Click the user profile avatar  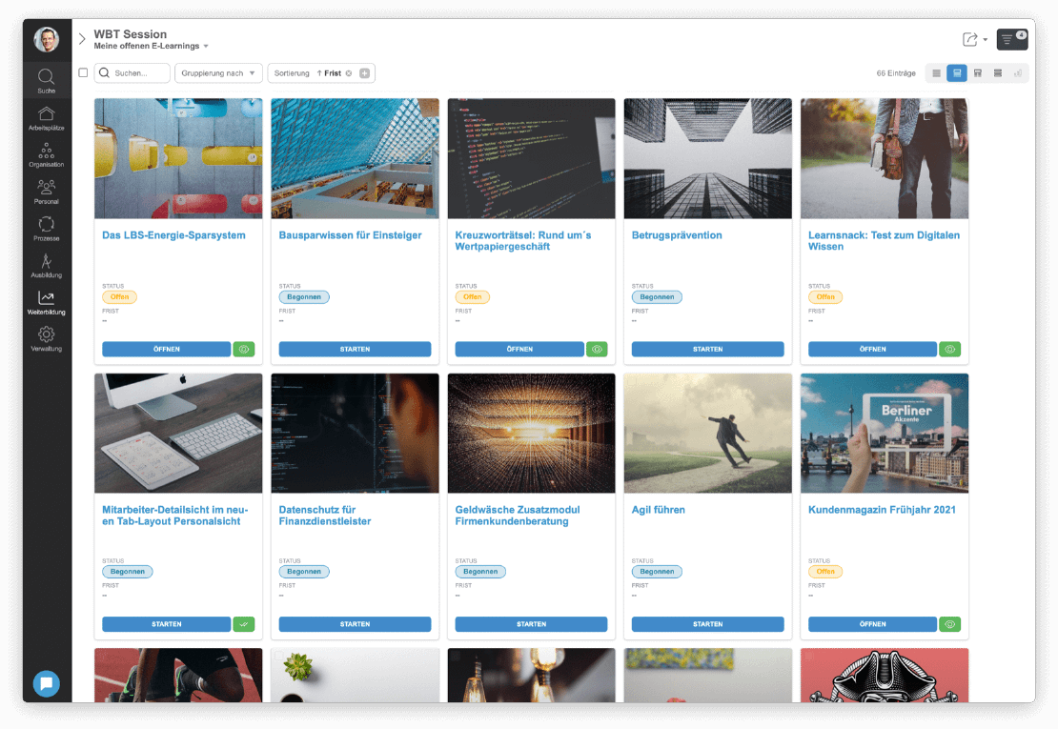click(x=46, y=40)
